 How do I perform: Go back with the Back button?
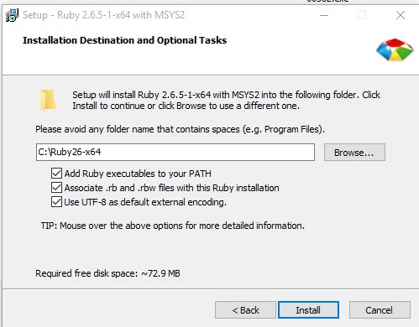[x=245, y=310]
